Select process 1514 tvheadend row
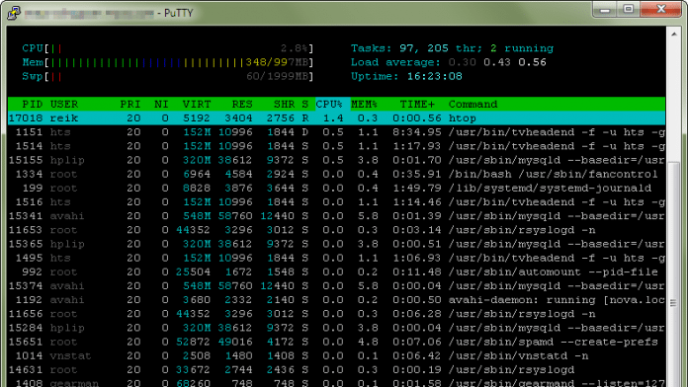The width and height of the screenshot is (688, 387). click(336, 146)
